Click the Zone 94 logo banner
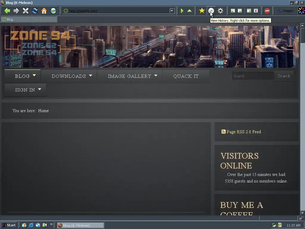The width and height of the screenshot is (305, 229). tap(40, 43)
